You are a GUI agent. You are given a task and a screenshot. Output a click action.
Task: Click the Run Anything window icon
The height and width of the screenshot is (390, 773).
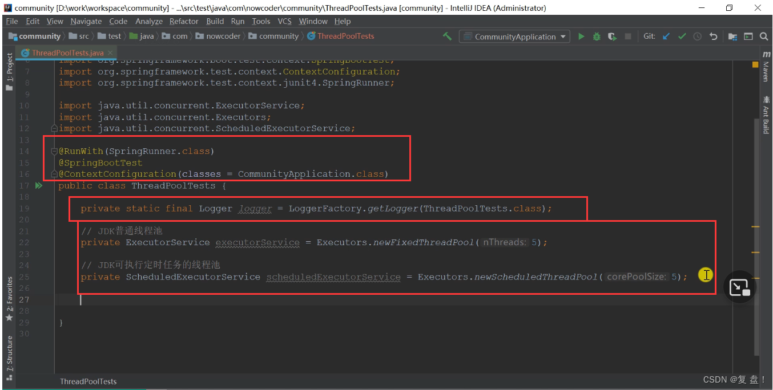tap(748, 36)
